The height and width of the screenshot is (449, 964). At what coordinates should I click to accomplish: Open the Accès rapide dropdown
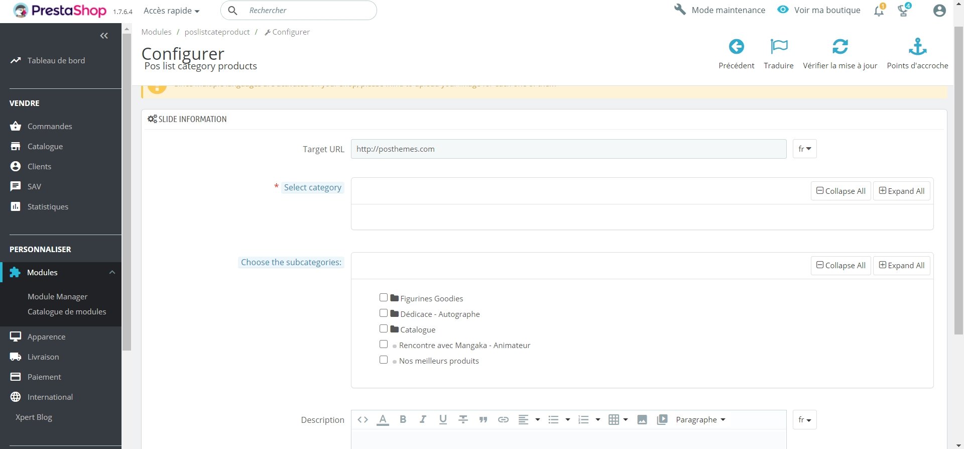(171, 11)
